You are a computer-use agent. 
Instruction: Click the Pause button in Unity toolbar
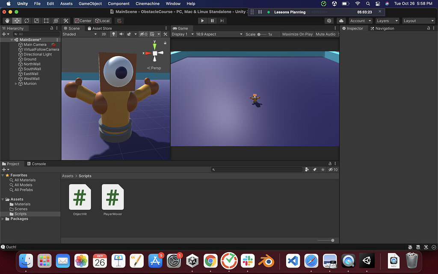click(x=212, y=21)
